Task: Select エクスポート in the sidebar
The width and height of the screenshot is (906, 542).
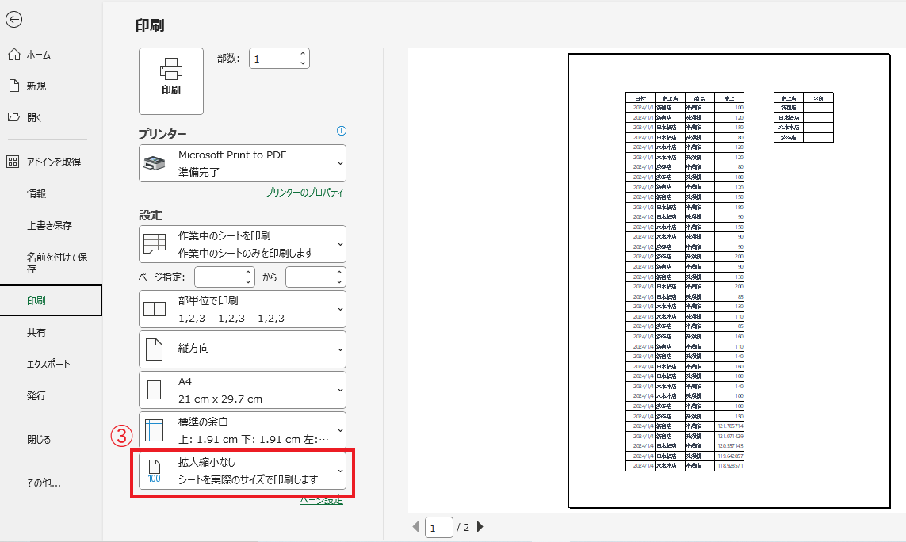Action: coord(48,364)
